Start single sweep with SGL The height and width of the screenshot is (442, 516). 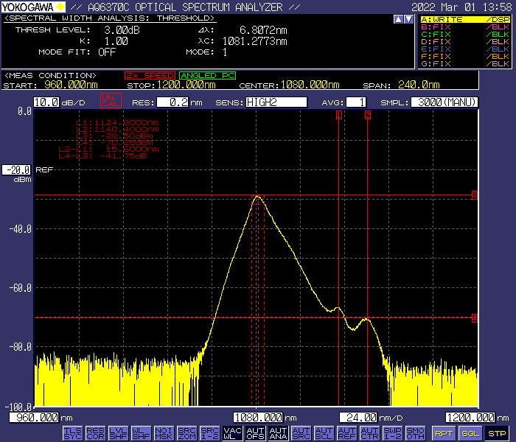pos(470,433)
